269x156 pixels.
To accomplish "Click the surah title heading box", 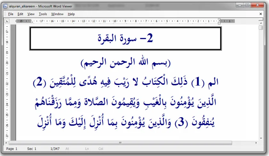I will click(x=126, y=38).
